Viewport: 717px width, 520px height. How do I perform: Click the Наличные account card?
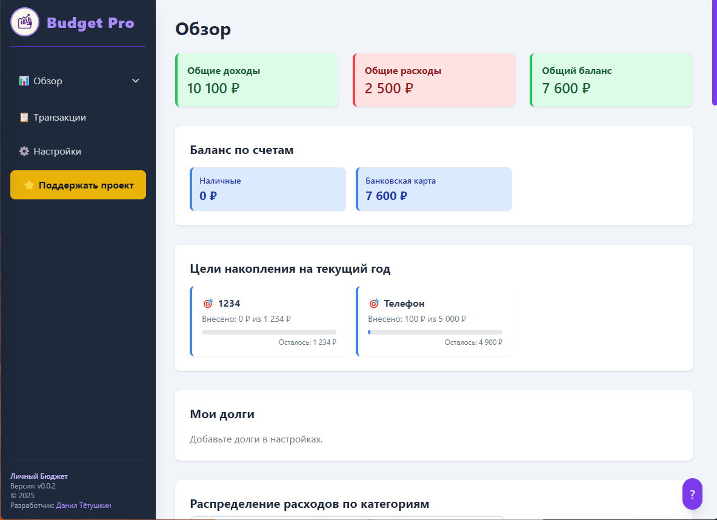point(268,188)
